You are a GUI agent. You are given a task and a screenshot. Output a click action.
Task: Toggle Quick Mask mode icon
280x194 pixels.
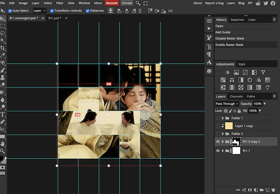pos(3,168)
